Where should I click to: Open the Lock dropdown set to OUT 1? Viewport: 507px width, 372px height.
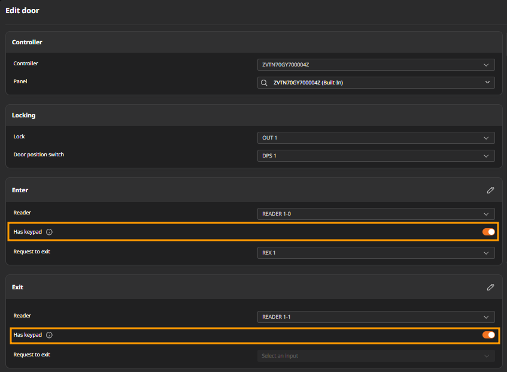[376, 138]
